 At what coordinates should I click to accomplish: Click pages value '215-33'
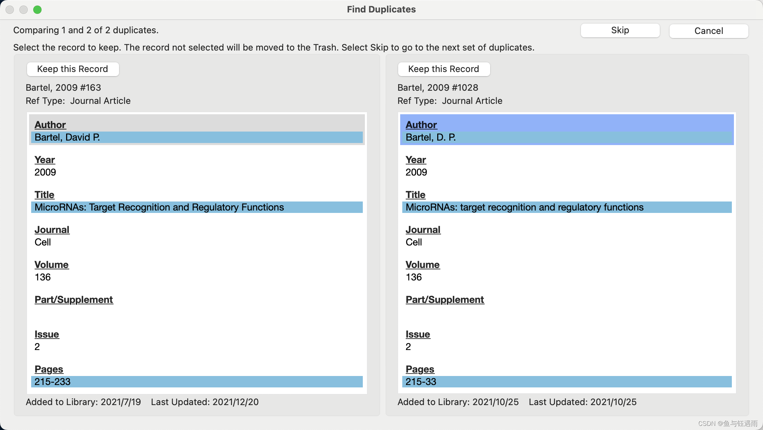pyautogui.click(x=567, y=382)
